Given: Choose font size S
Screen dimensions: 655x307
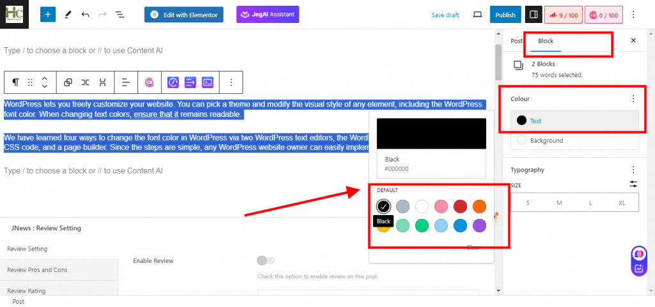Looking at the screenshot, I should tap(528, 203).
